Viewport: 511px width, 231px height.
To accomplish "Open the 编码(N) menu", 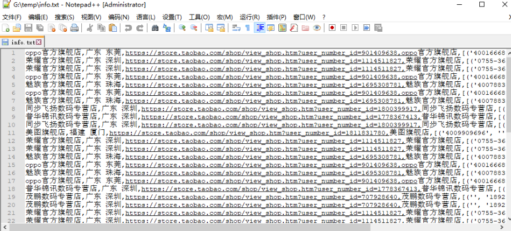I will click(x=118, y=17).
